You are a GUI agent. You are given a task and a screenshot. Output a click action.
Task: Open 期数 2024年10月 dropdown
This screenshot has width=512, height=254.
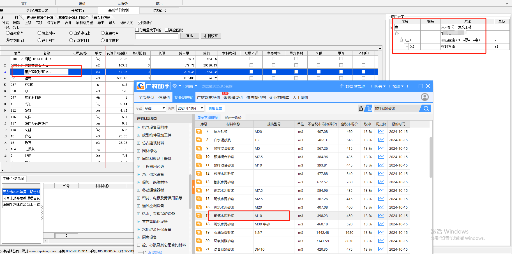tap(190, 108)
